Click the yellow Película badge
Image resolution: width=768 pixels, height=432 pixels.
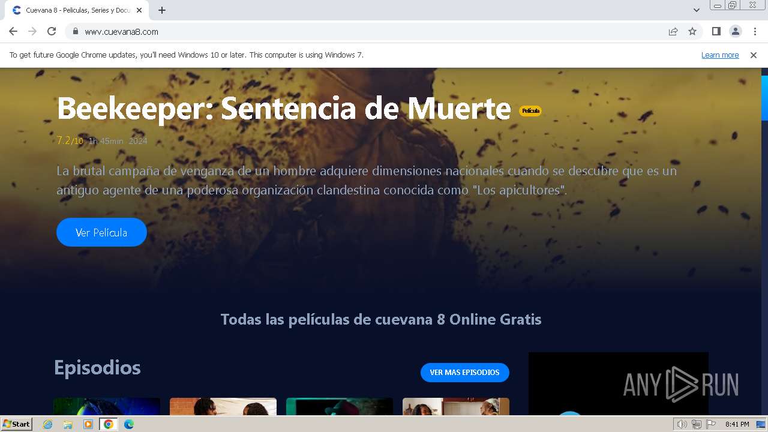click(530, 110)
